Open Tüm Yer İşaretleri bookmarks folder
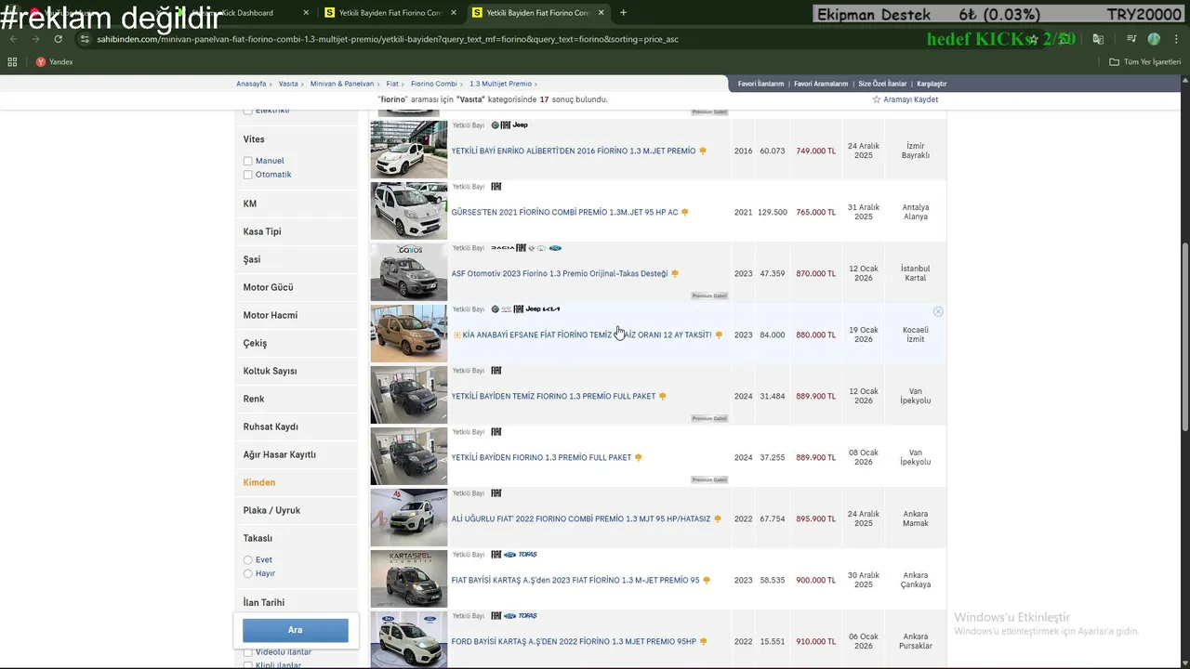Viewport: 1190px width, 669px height. [x=1144, y=62]
